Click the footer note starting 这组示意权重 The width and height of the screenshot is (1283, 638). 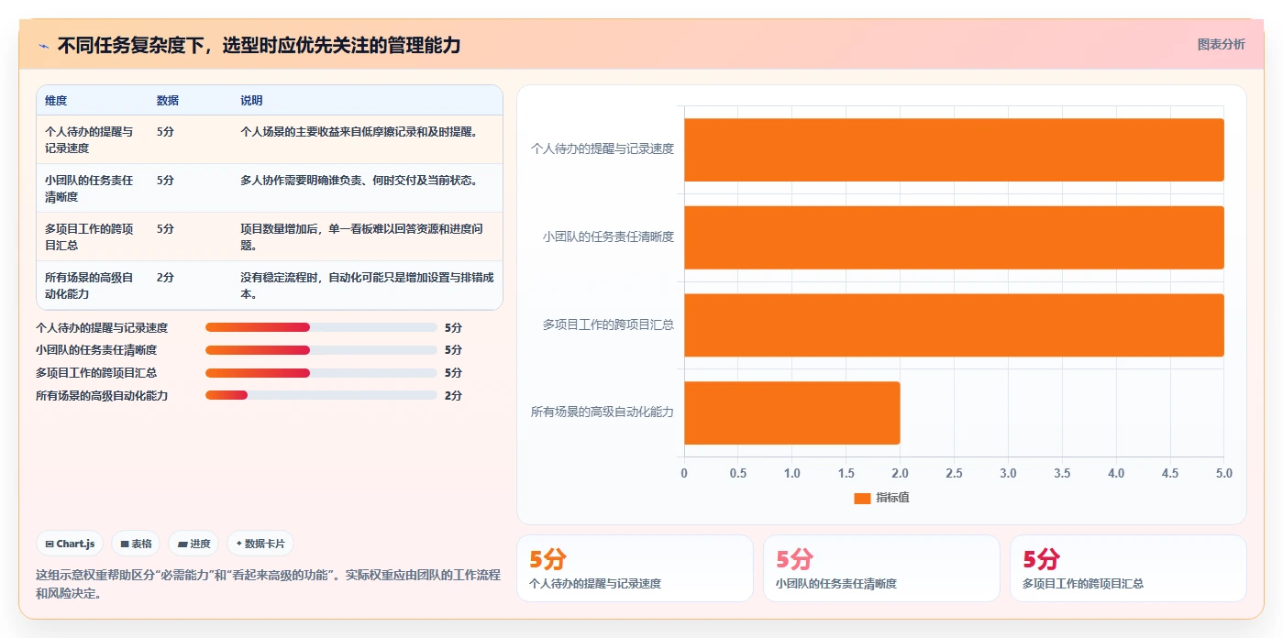268,584
